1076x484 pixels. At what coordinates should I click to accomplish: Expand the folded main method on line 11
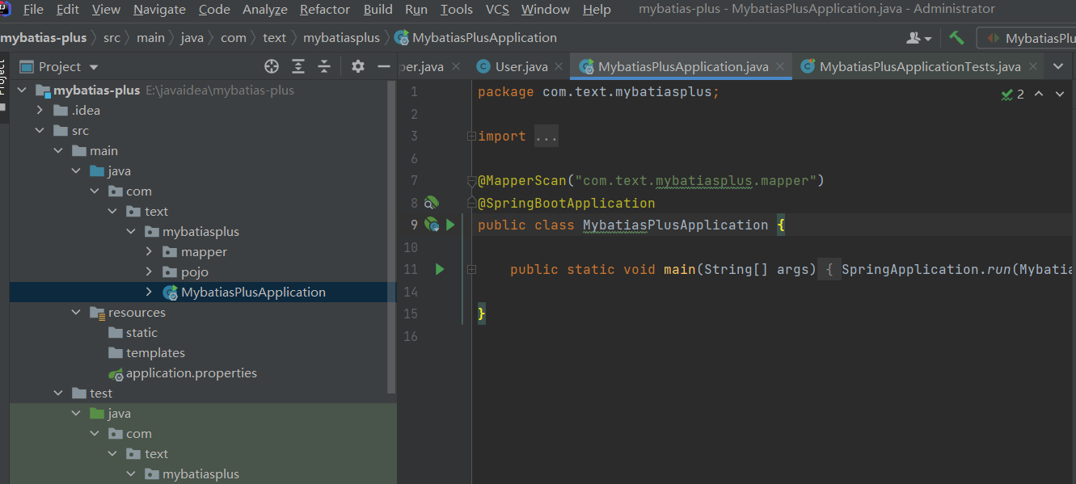click(471, 269)
